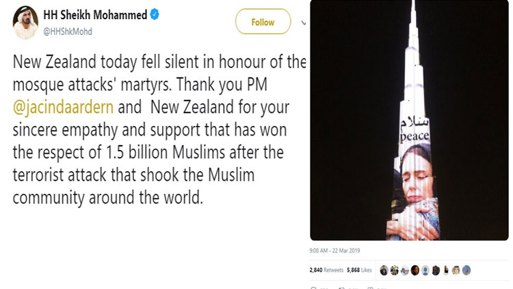The width and height of the screenshot is (513, 289).
Task: Click the blue verified badge
Action: click(x=155, y=15)
